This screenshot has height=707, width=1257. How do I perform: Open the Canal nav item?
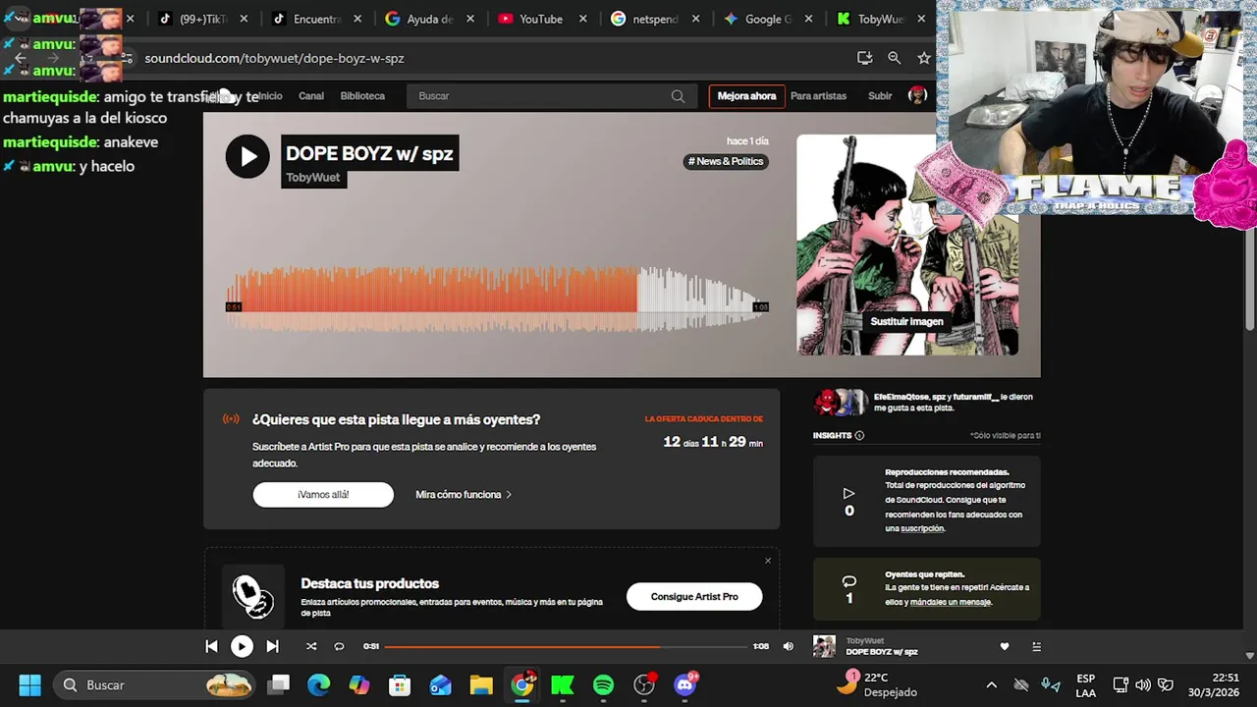coord(311,96)
